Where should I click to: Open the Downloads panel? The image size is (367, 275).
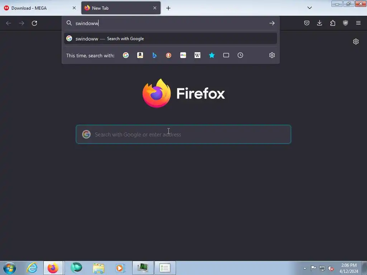click(319, 23)
